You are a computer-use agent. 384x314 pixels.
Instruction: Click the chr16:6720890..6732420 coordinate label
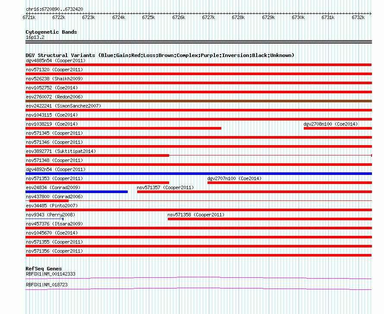click(x=54, y=10)
